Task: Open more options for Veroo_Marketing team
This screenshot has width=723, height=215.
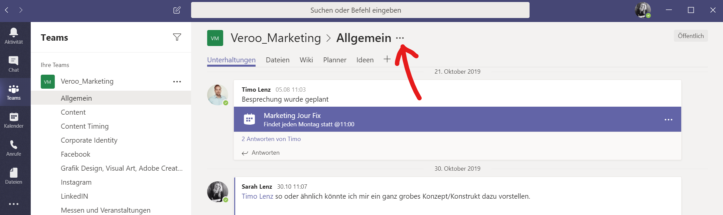Action: [x=177, y=82]
